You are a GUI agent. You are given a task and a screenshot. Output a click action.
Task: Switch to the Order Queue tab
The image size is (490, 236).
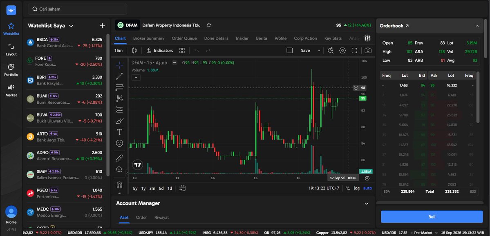[x=184, y=38]
